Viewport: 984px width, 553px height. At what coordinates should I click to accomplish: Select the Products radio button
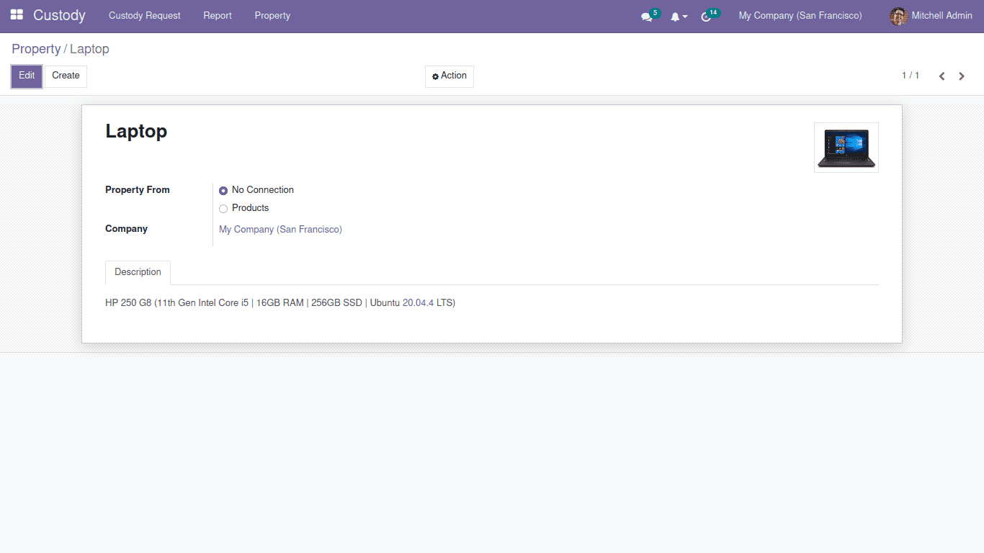coord(223,208)
